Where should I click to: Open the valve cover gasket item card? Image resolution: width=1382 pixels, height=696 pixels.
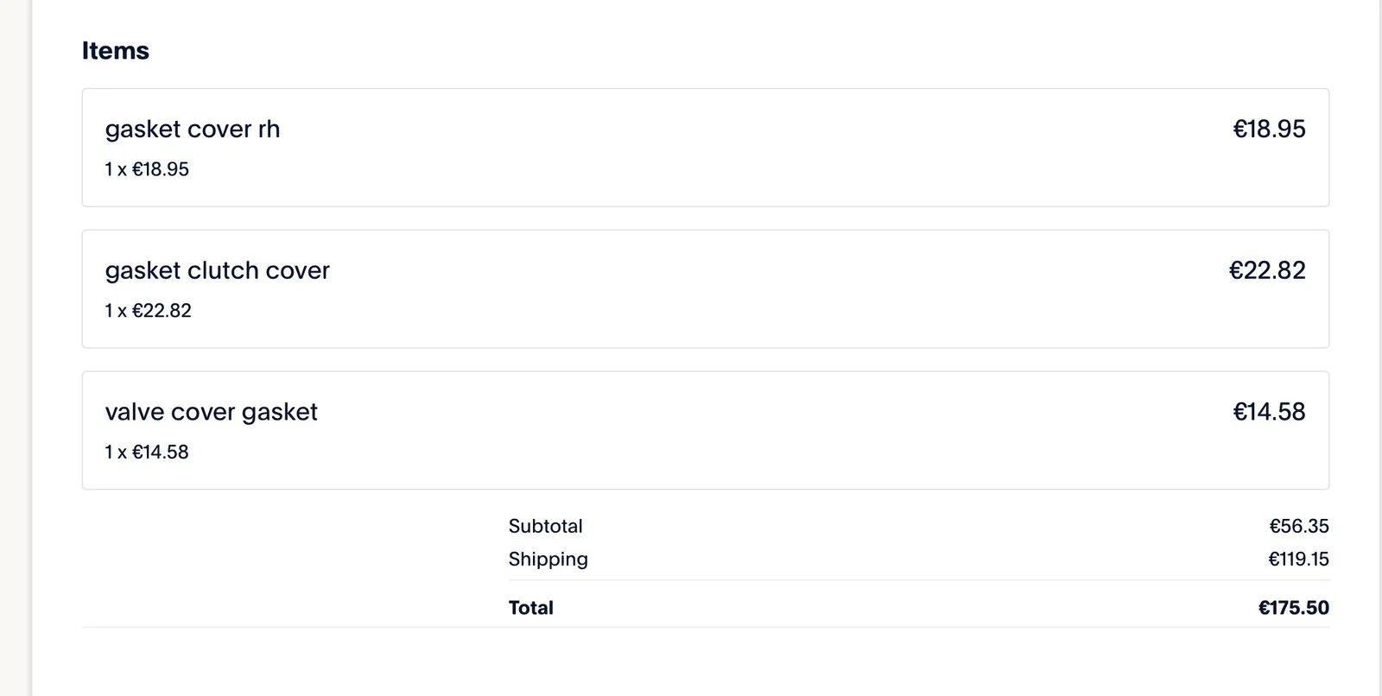[705, 431]
